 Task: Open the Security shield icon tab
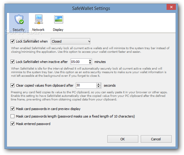coord(19,19)
